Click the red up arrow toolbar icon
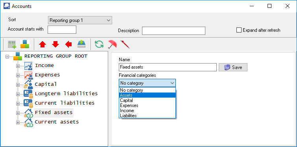297x147 pixels. [x=42, y=45]
